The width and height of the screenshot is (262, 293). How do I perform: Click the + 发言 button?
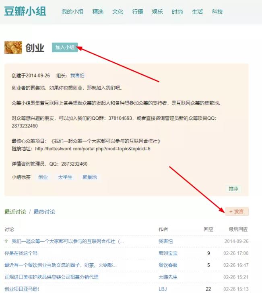[x=237, y=211]
